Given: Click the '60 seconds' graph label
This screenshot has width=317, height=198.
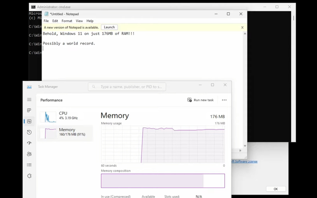Looking at the screenshot, I should tap(109, 165).
